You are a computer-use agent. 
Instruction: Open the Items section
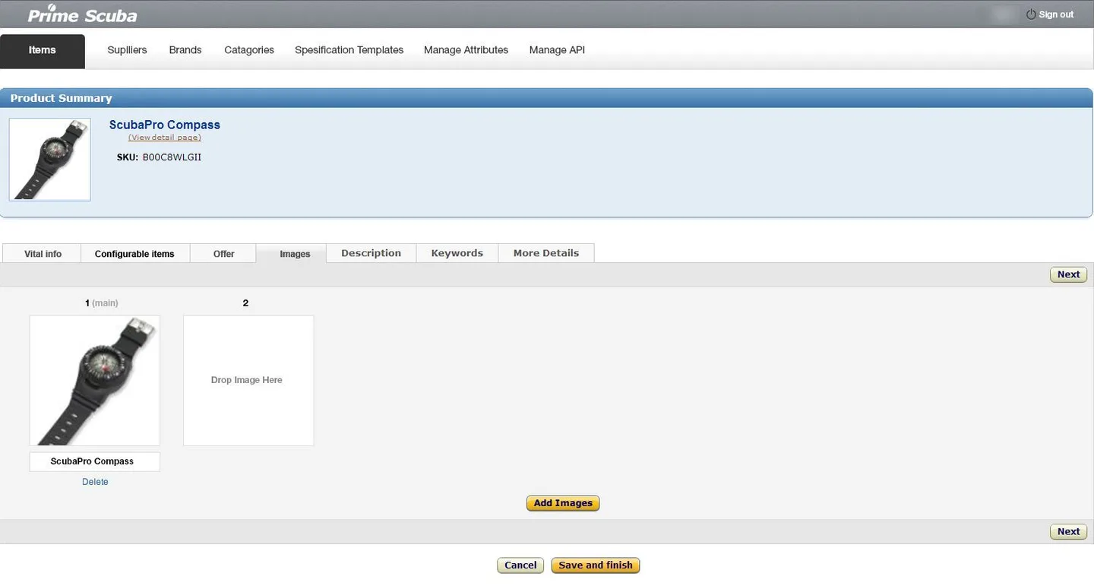[43, 51]
